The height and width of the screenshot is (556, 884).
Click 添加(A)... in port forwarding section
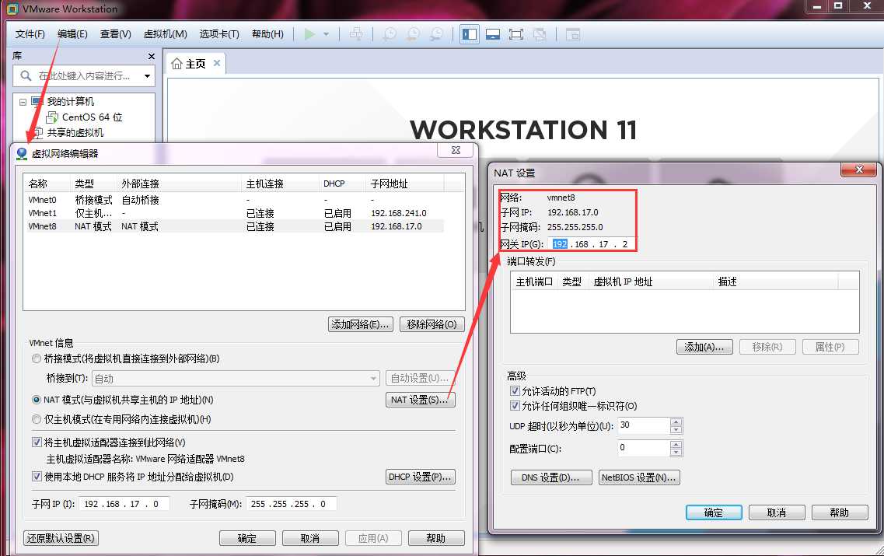(704, 348)
